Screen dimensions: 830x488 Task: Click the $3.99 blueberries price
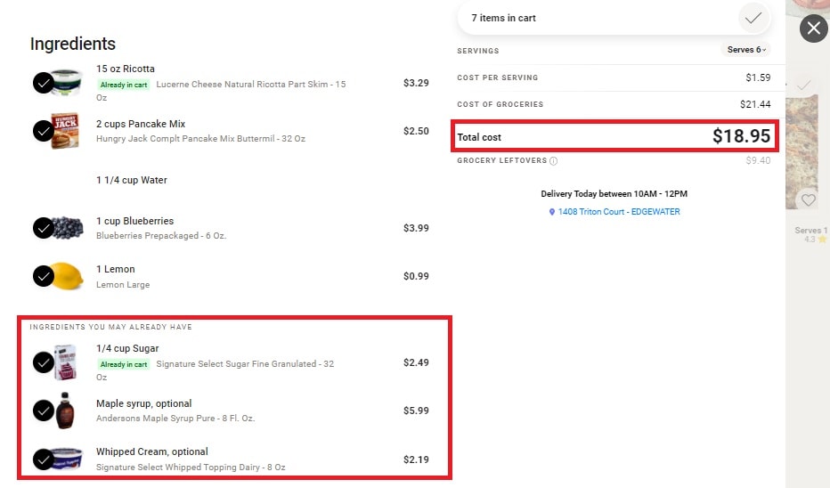point(416,228)
